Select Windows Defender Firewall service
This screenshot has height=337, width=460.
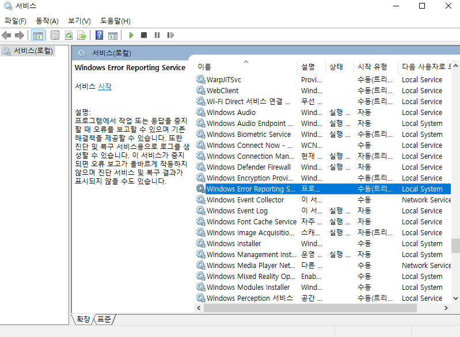323,167
